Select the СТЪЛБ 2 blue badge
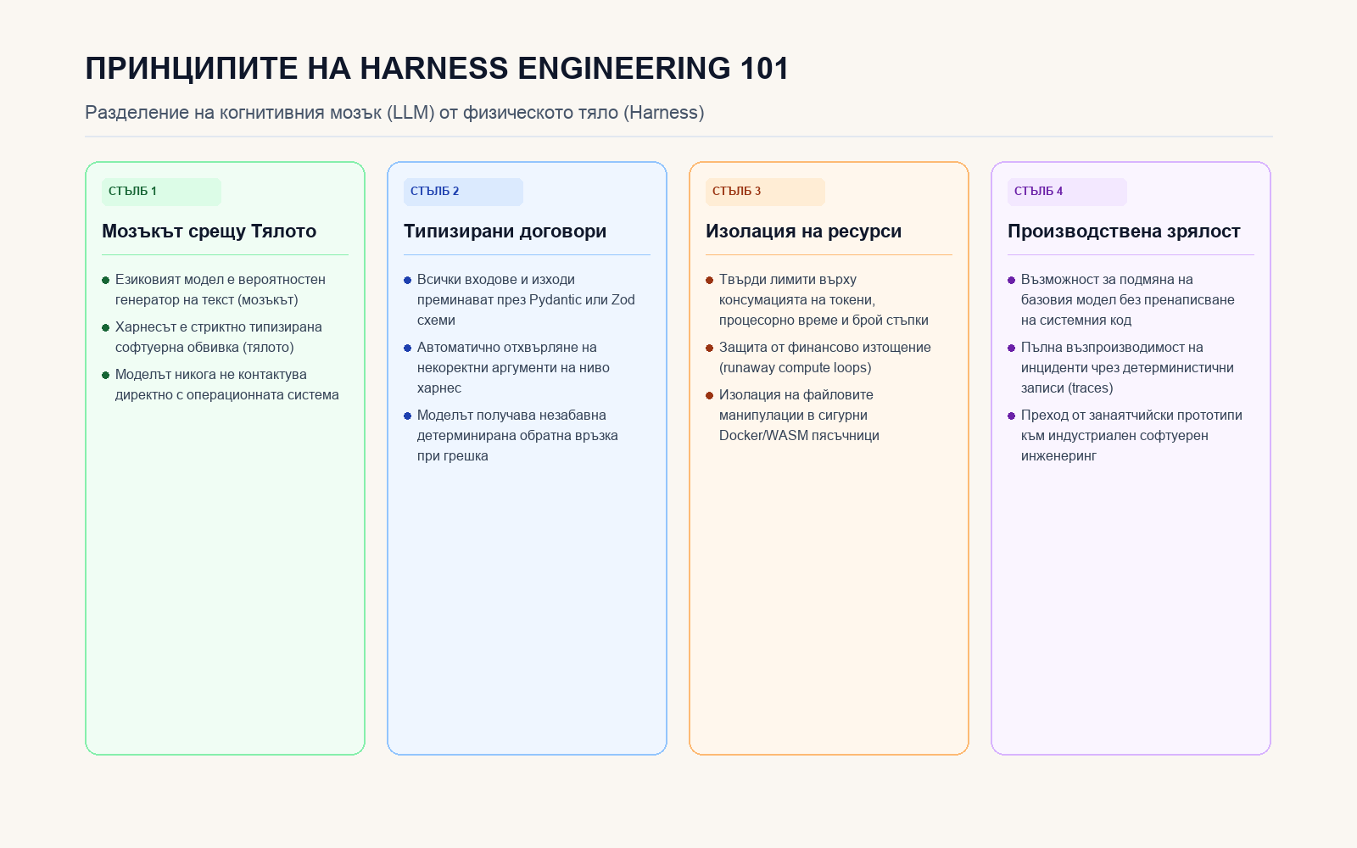 463,192
